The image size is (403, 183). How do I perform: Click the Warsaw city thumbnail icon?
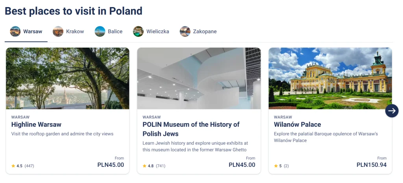[15, 31]
